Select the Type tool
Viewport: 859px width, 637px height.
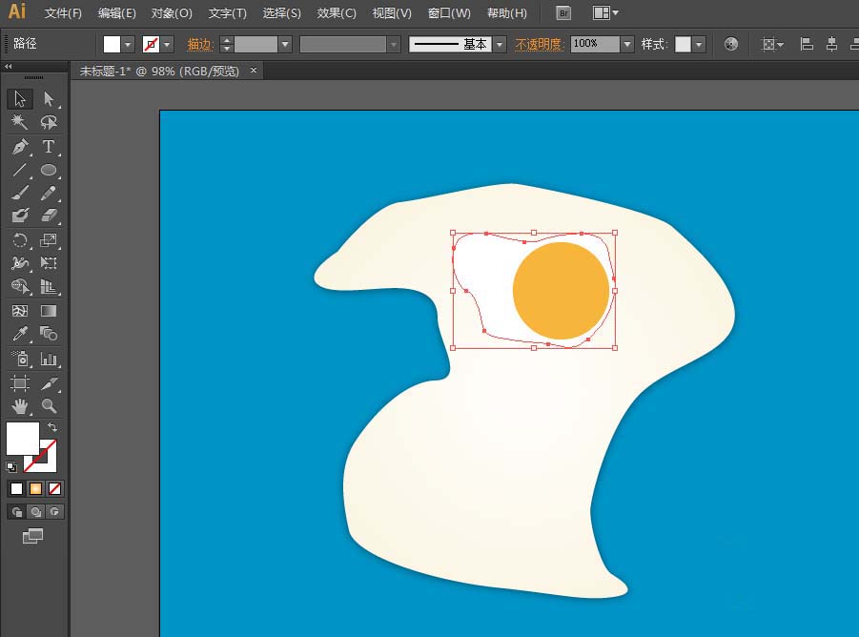point(49,147)
